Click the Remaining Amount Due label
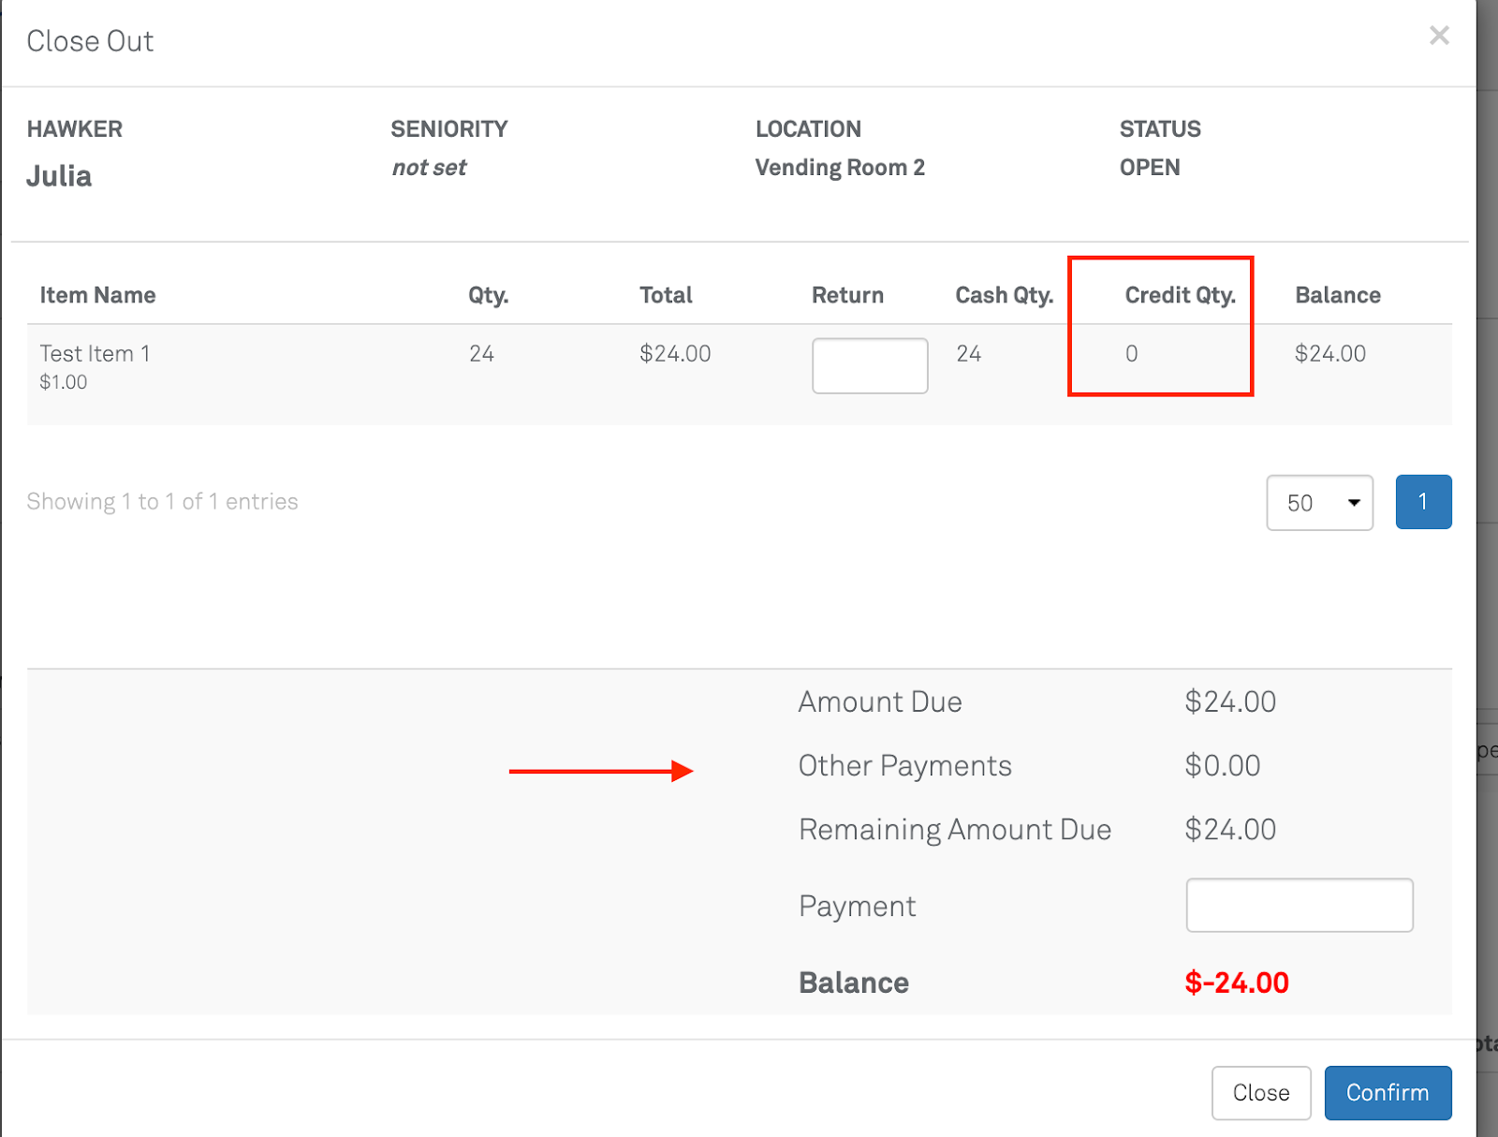1498x1137 pixels. click(954, 830)
